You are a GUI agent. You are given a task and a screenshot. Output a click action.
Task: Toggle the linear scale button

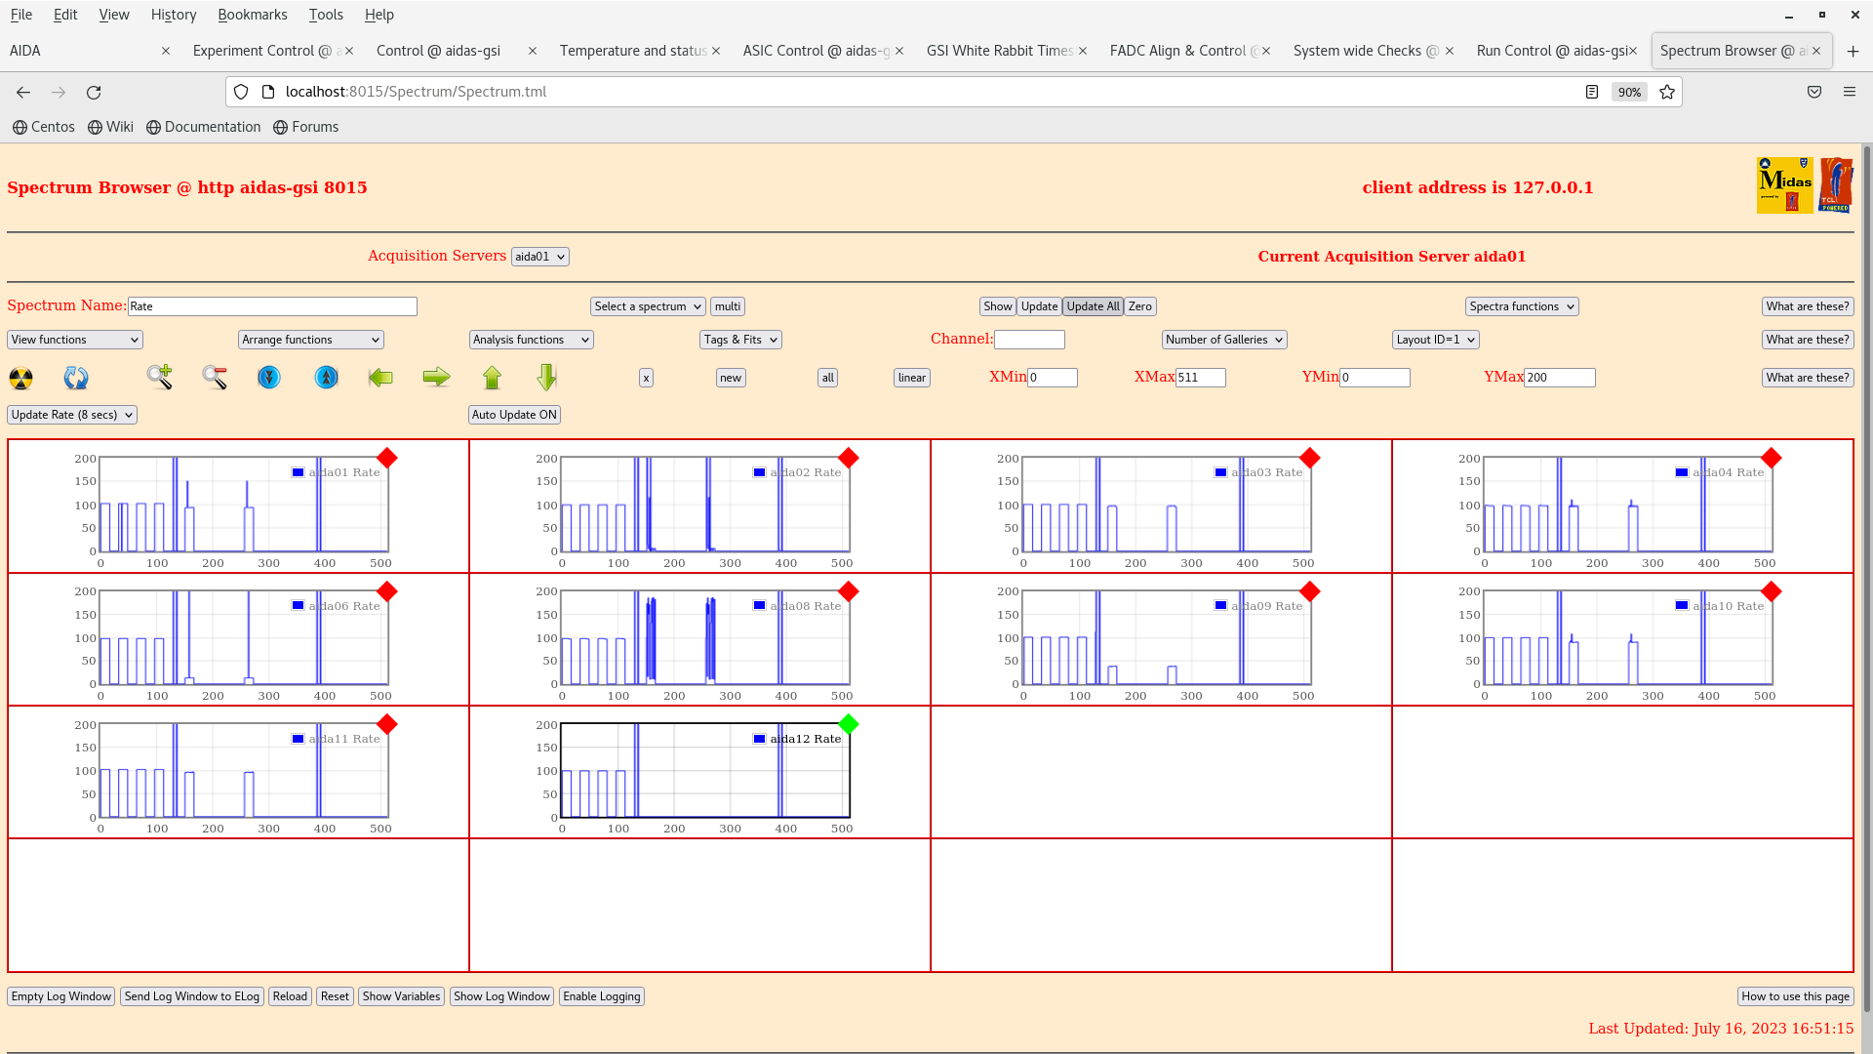coord(911,378)
